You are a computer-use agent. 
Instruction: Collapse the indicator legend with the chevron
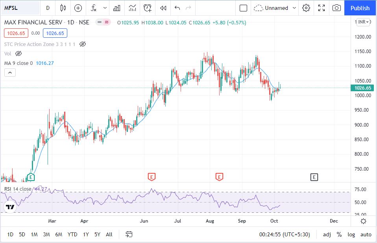click(10, 72)
